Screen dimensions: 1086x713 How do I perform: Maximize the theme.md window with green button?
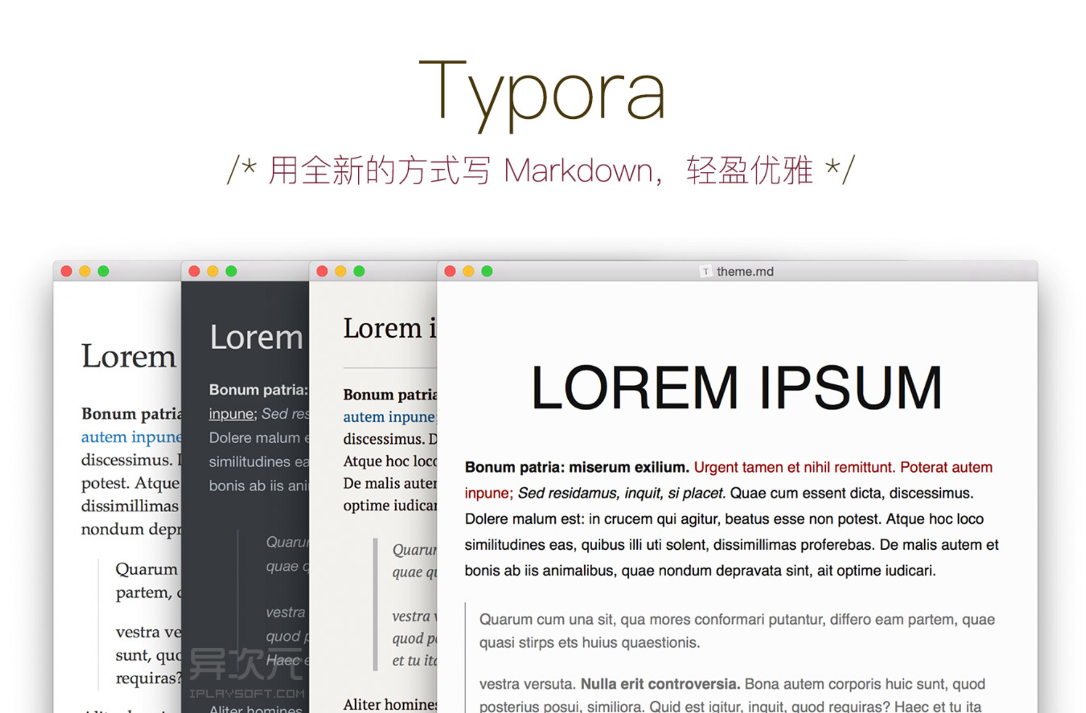[x=487, y=271]
